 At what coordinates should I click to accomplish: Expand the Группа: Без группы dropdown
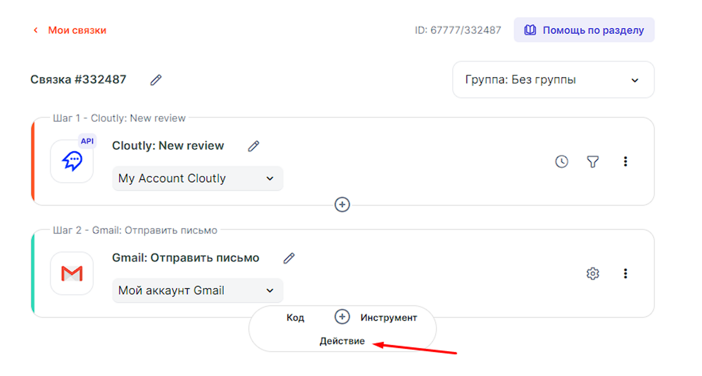(553, 80)
